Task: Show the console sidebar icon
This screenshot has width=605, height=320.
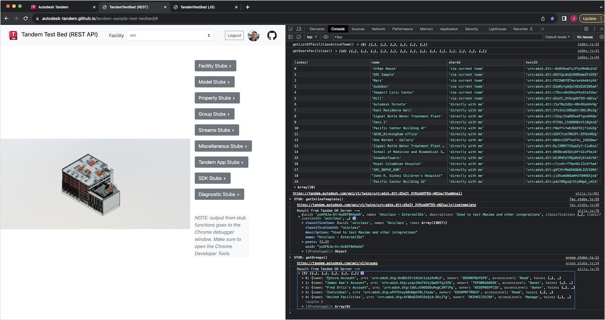Action: pos(291,37)
